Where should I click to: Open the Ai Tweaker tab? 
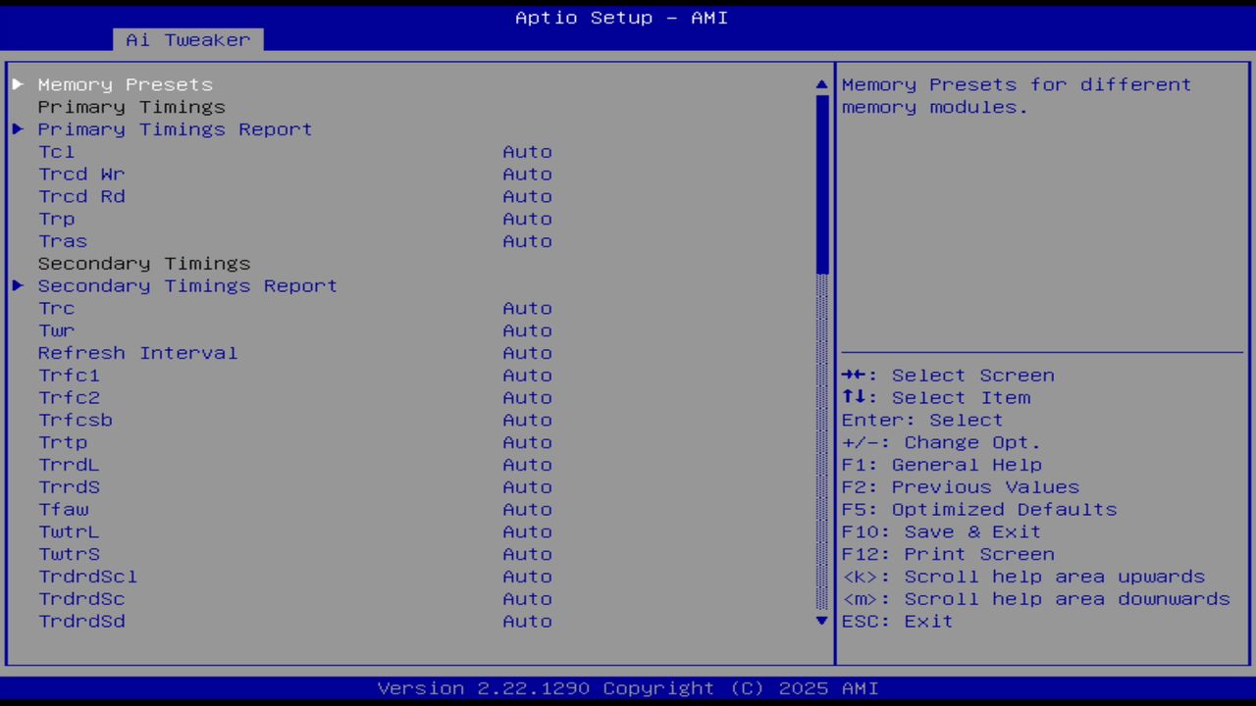click(x=188, y=40)
